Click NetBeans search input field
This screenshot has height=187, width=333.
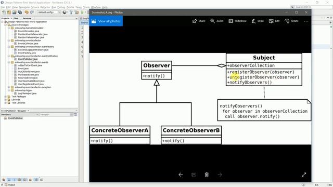click(311, 7)
